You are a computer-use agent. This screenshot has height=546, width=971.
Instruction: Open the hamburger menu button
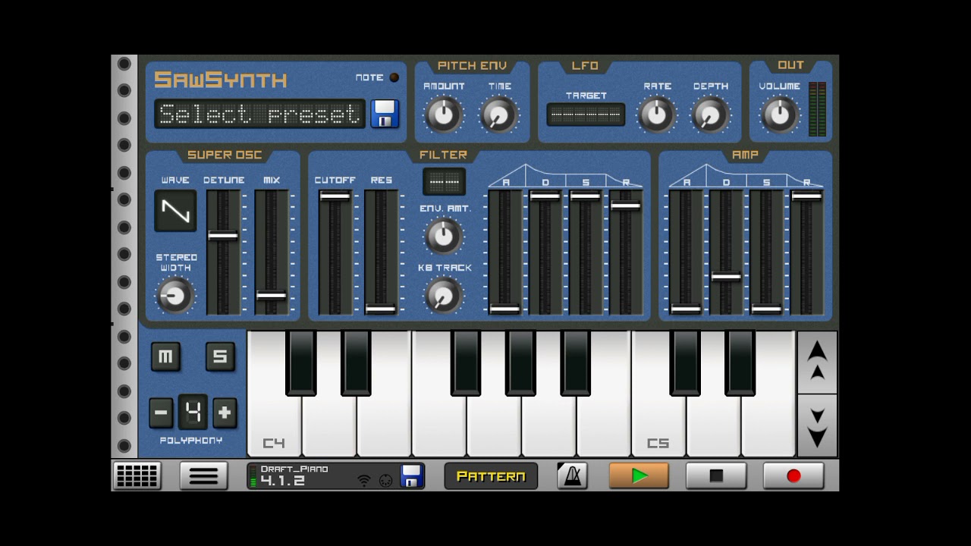point(203,475)
